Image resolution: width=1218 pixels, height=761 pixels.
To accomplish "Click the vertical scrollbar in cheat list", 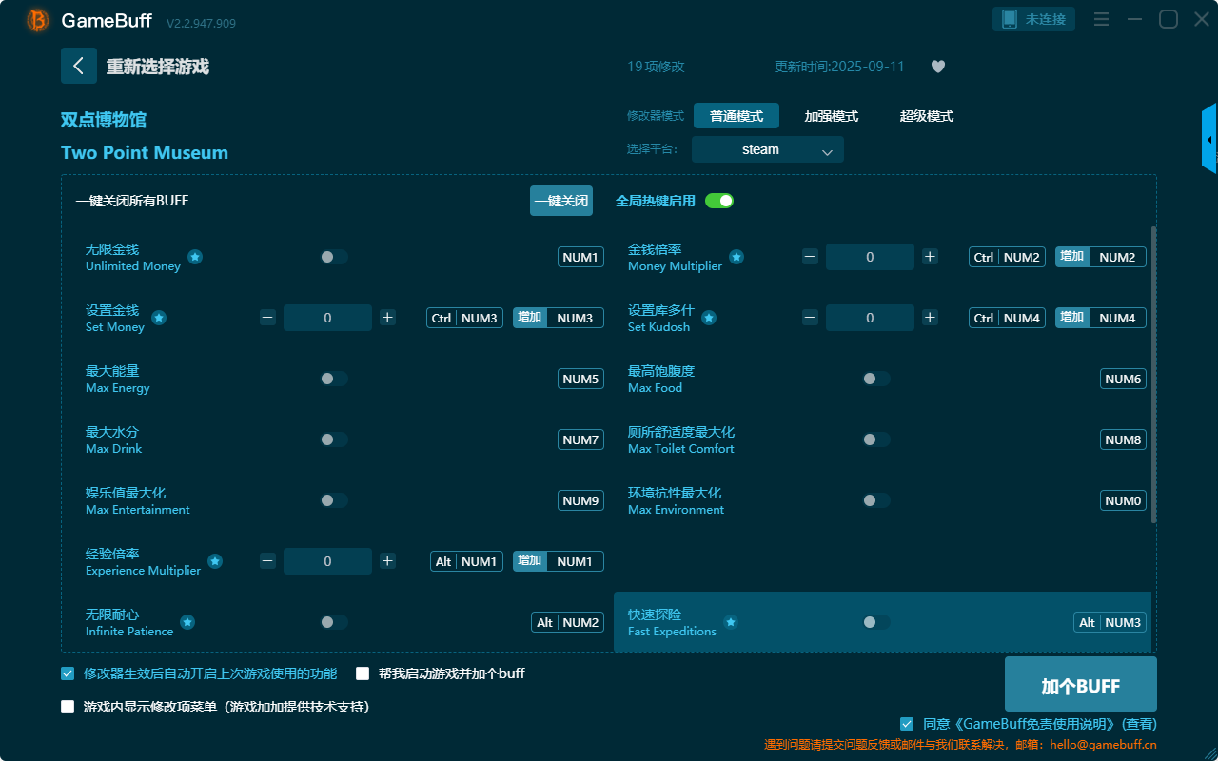I will click(1154, 374).
